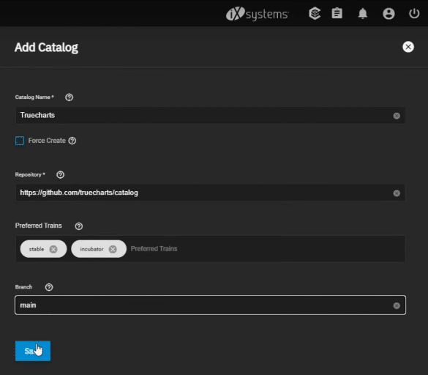Show help for Preferred Trains
The height and width of the screenshot is (375, 428).
point(79,226)
